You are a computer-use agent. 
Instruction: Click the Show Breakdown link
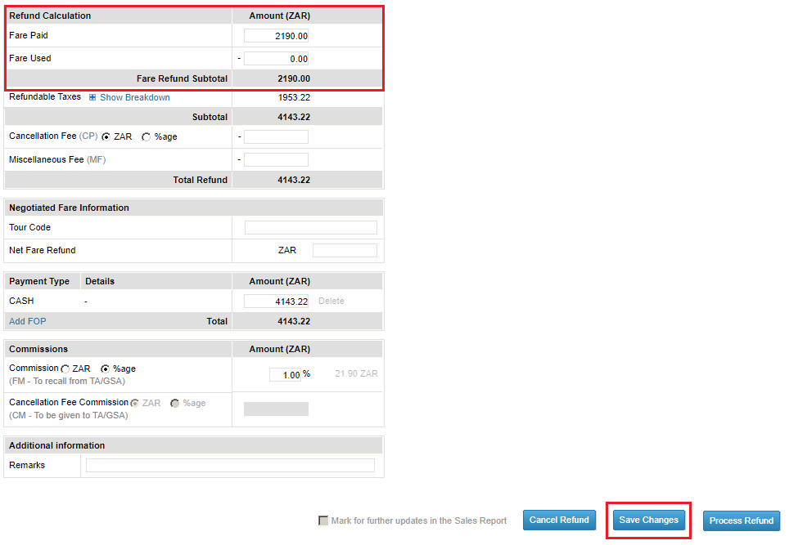[133, 97]
